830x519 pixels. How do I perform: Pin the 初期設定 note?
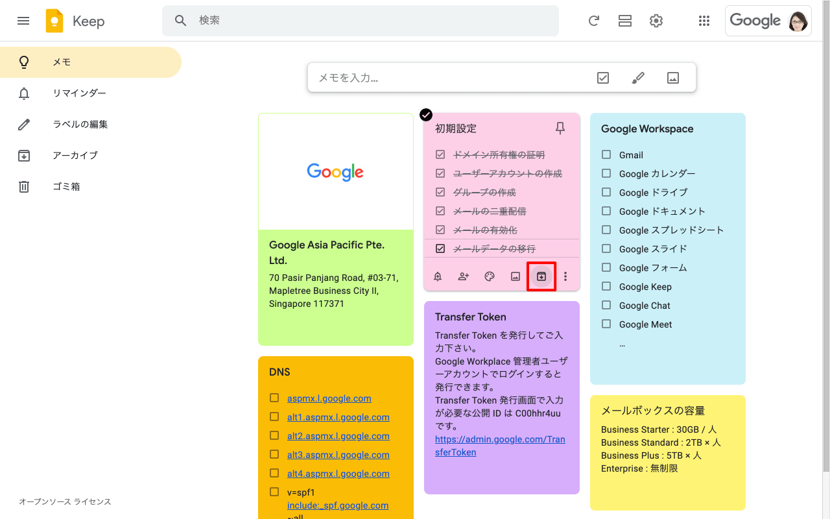coord(560,128)
